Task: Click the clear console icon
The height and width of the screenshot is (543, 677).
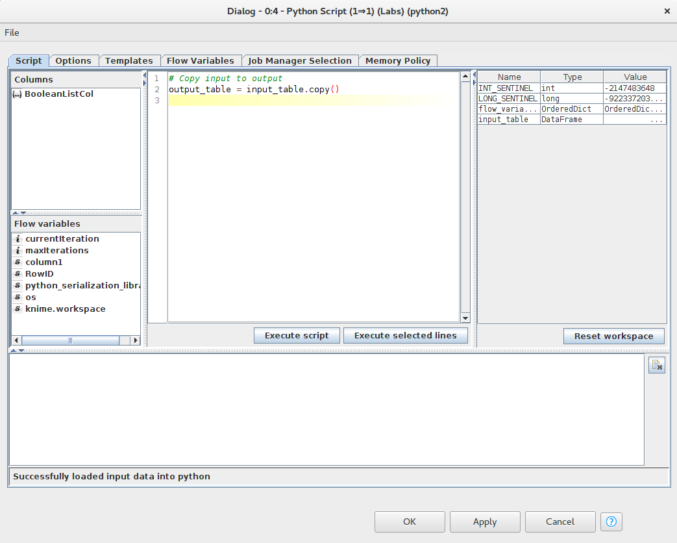Action: (x=656, y=366)
